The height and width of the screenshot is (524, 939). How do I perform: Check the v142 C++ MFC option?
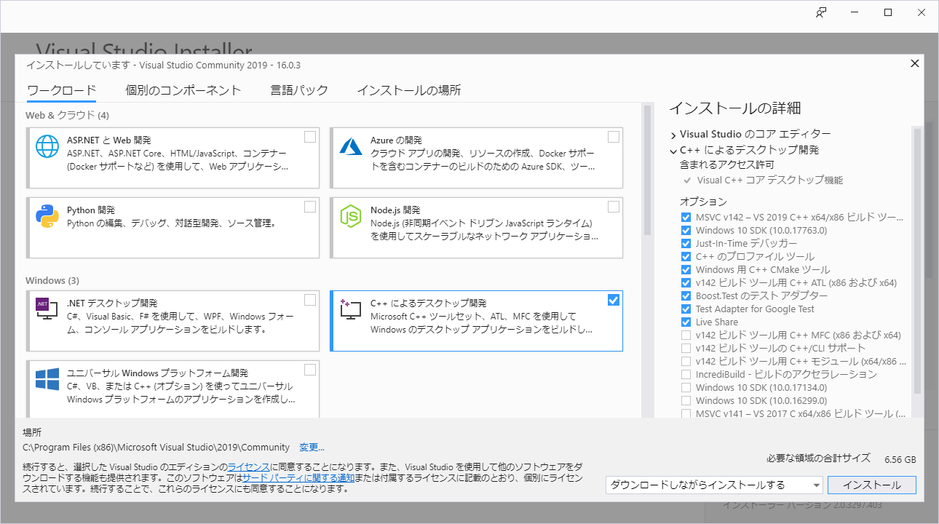(x=686, y=335)
